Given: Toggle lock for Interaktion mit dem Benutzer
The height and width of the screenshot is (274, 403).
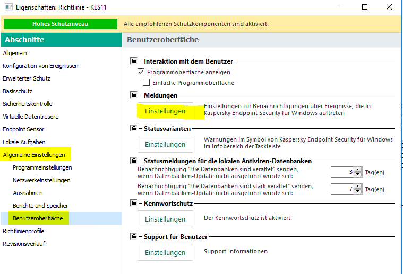Looking at the screenshot, I should (x=134, y=61).
